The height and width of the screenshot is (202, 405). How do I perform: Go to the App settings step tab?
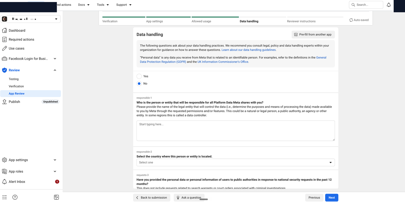[154, 21]
